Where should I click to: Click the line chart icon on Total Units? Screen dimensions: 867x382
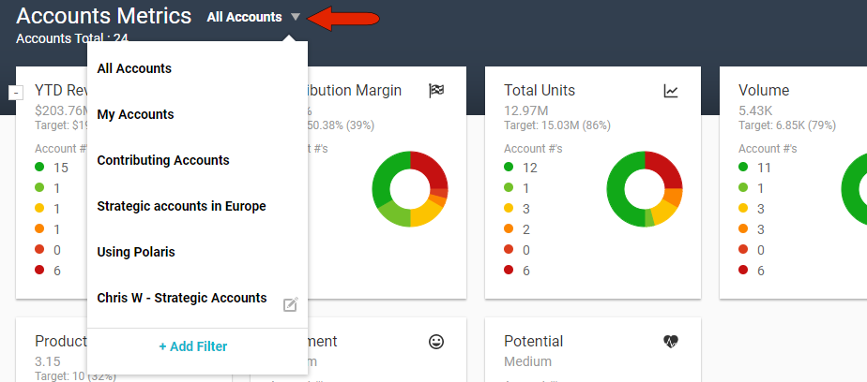click(671, 91)
